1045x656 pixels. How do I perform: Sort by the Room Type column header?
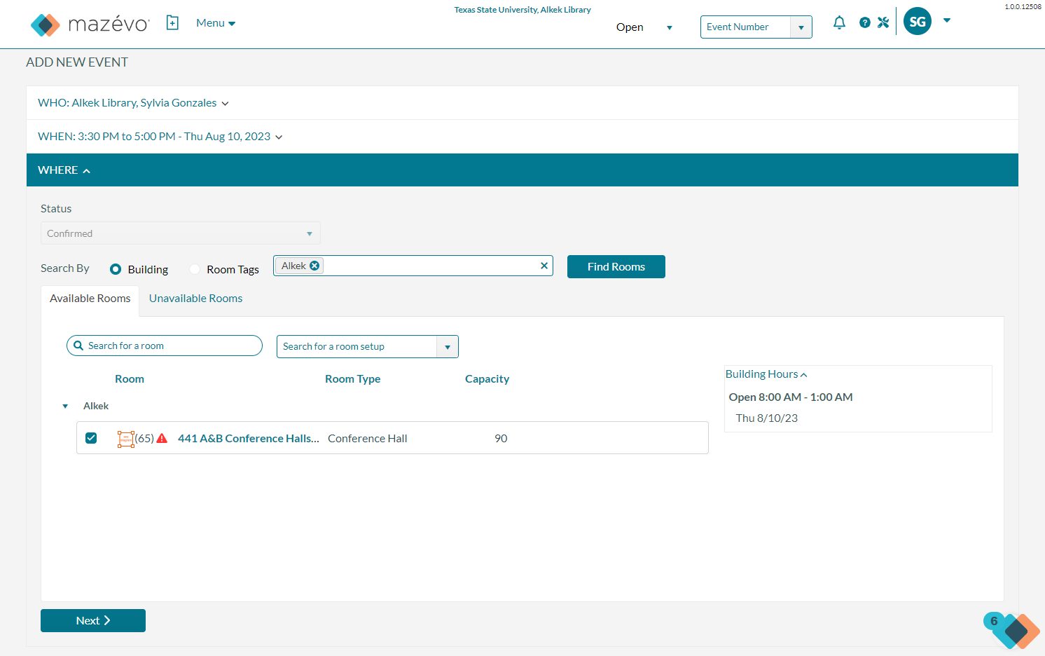[x=352, y=379]
